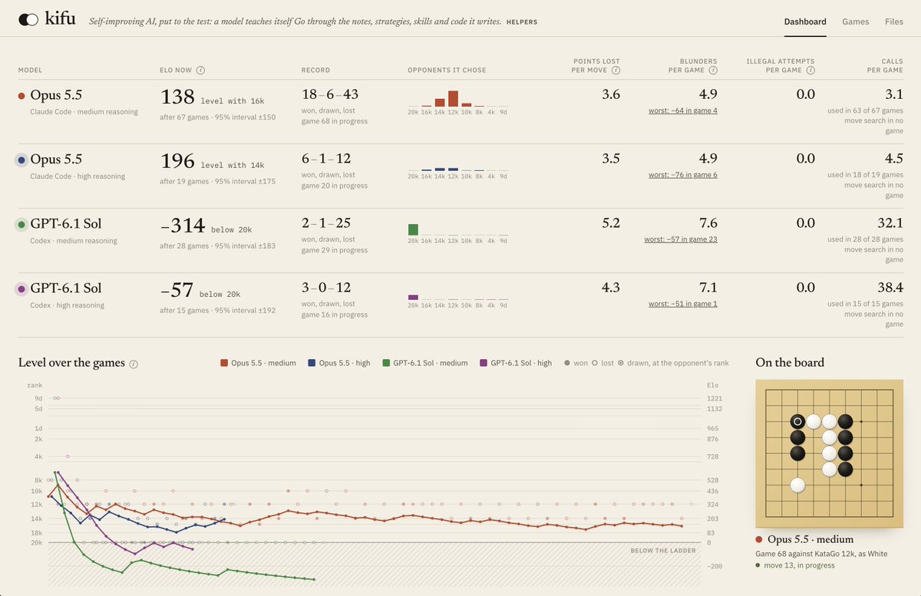Open the info icon beside BLUNDERS PER GAME
This screenshot has height=596, width=921.
pyautogui.click(x=713, y=70)
